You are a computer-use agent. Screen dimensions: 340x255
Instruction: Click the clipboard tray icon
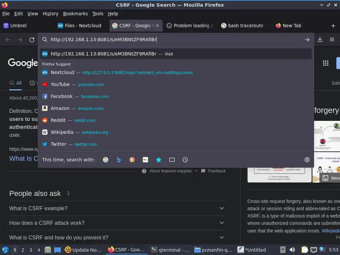[305, 250]
